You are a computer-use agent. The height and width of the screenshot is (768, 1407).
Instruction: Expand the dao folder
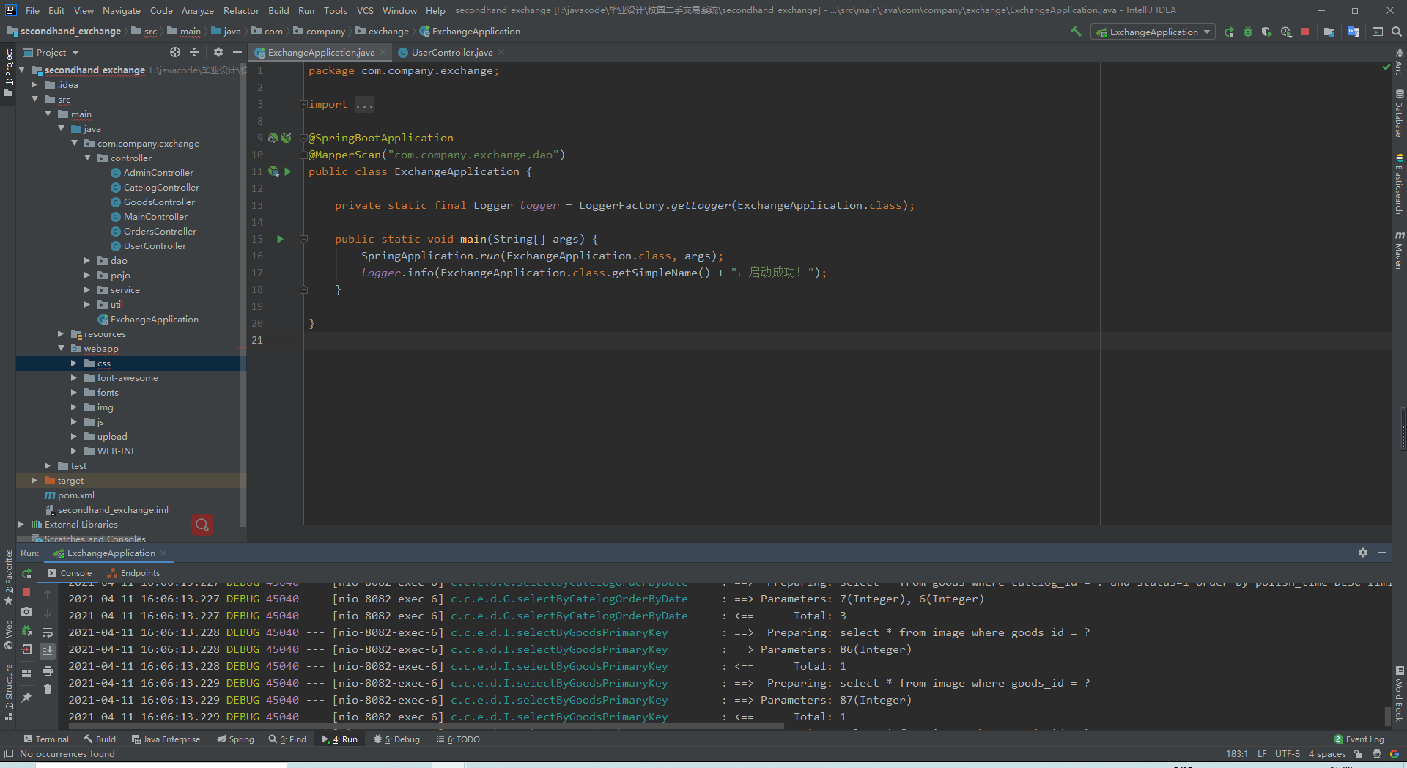87,260
